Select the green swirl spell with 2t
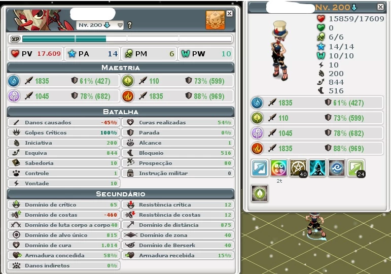 pyautogui.click(x=279, y=168)
